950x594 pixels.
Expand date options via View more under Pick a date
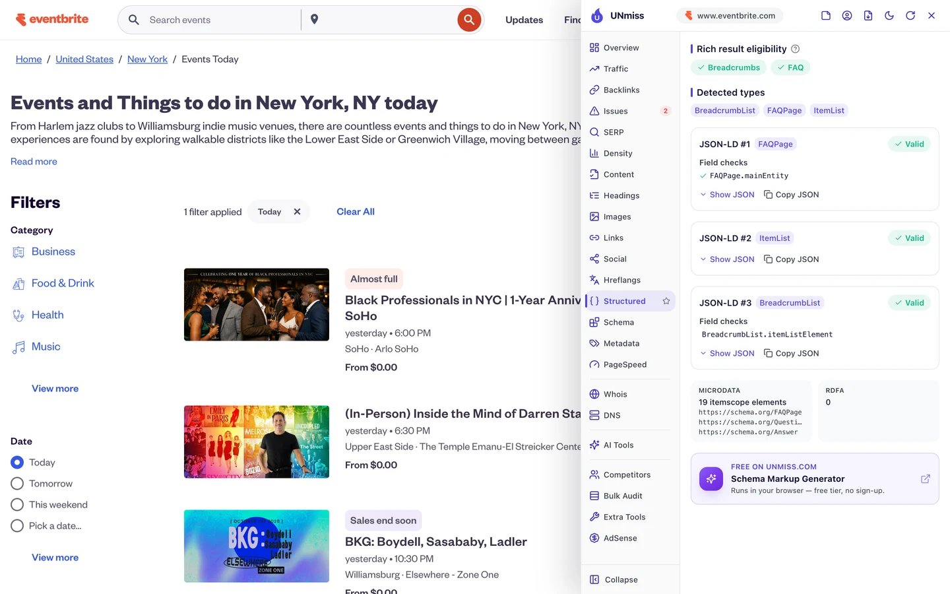[x=55, y=558]
